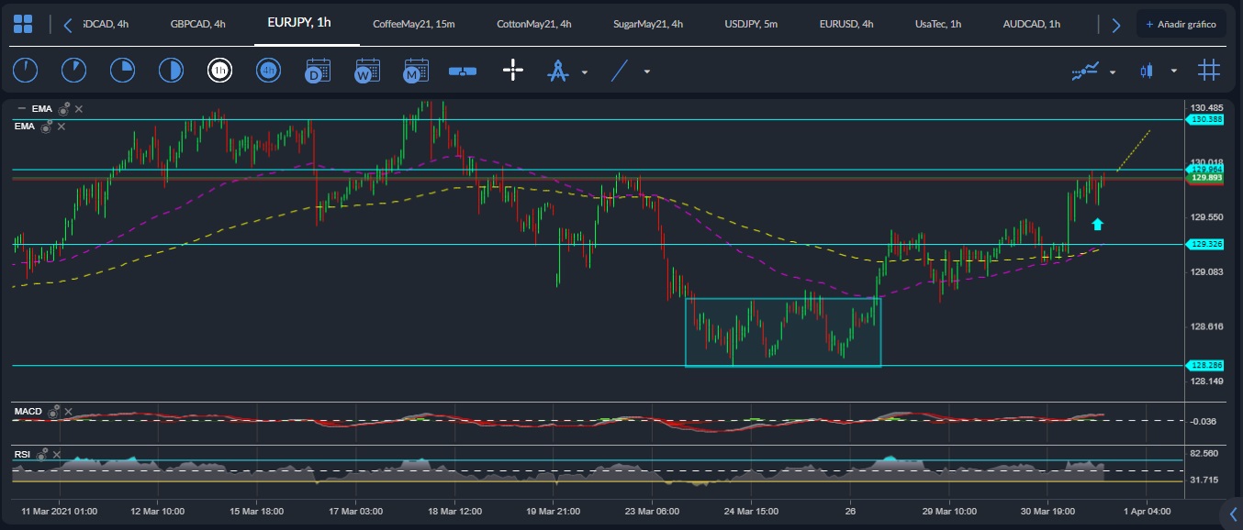The image size is (1243, 530).
Task: Switch to the AUDCAD, 1h tab
Action: [x=1032, y=25]
